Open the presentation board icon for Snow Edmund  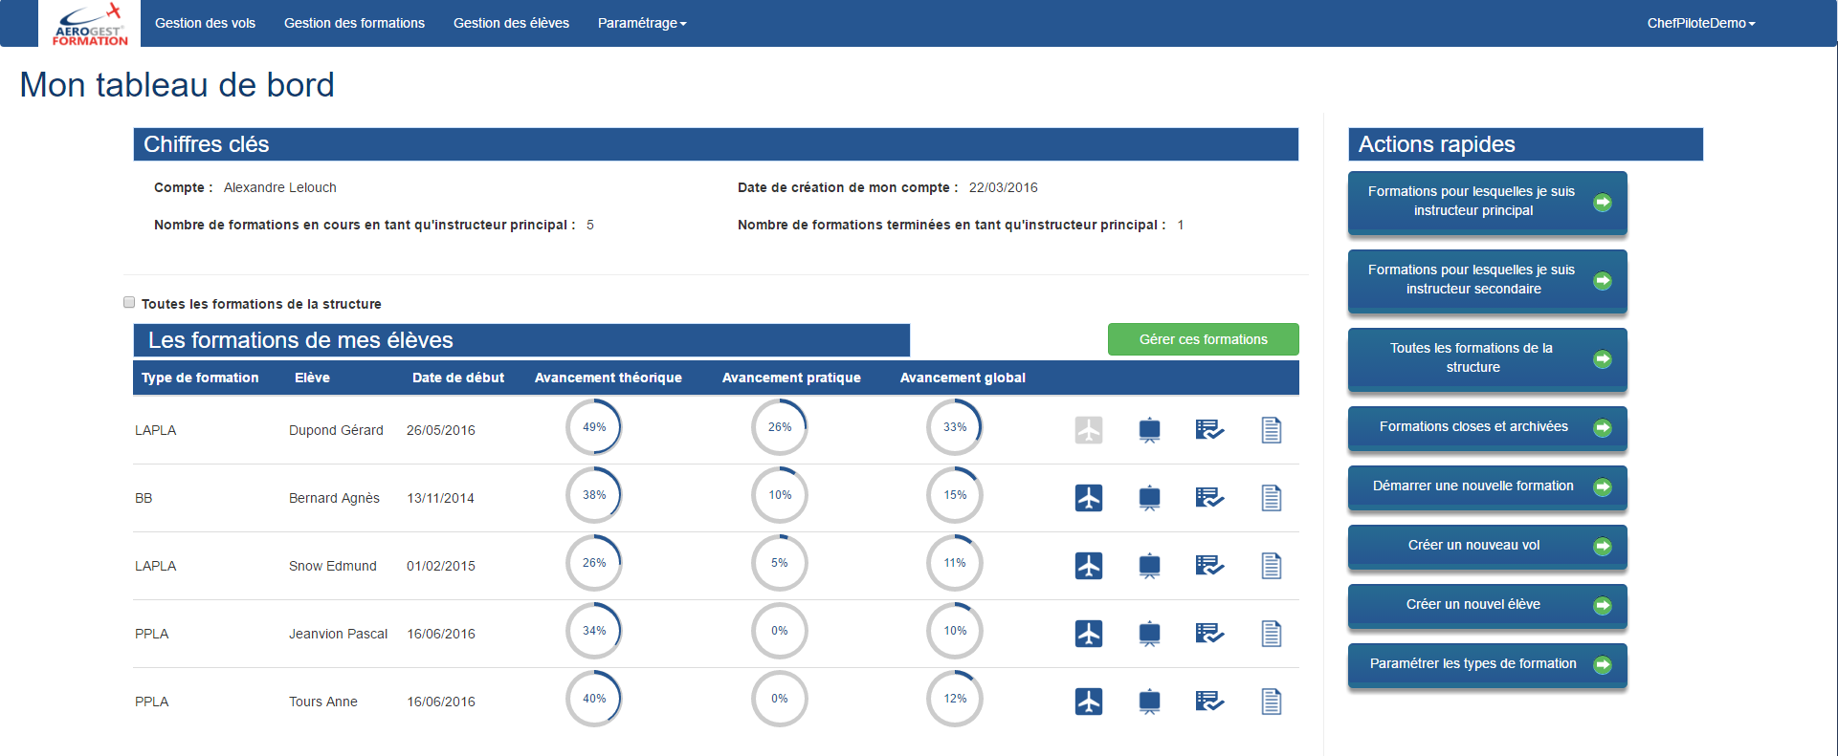tap(1150, 567)
